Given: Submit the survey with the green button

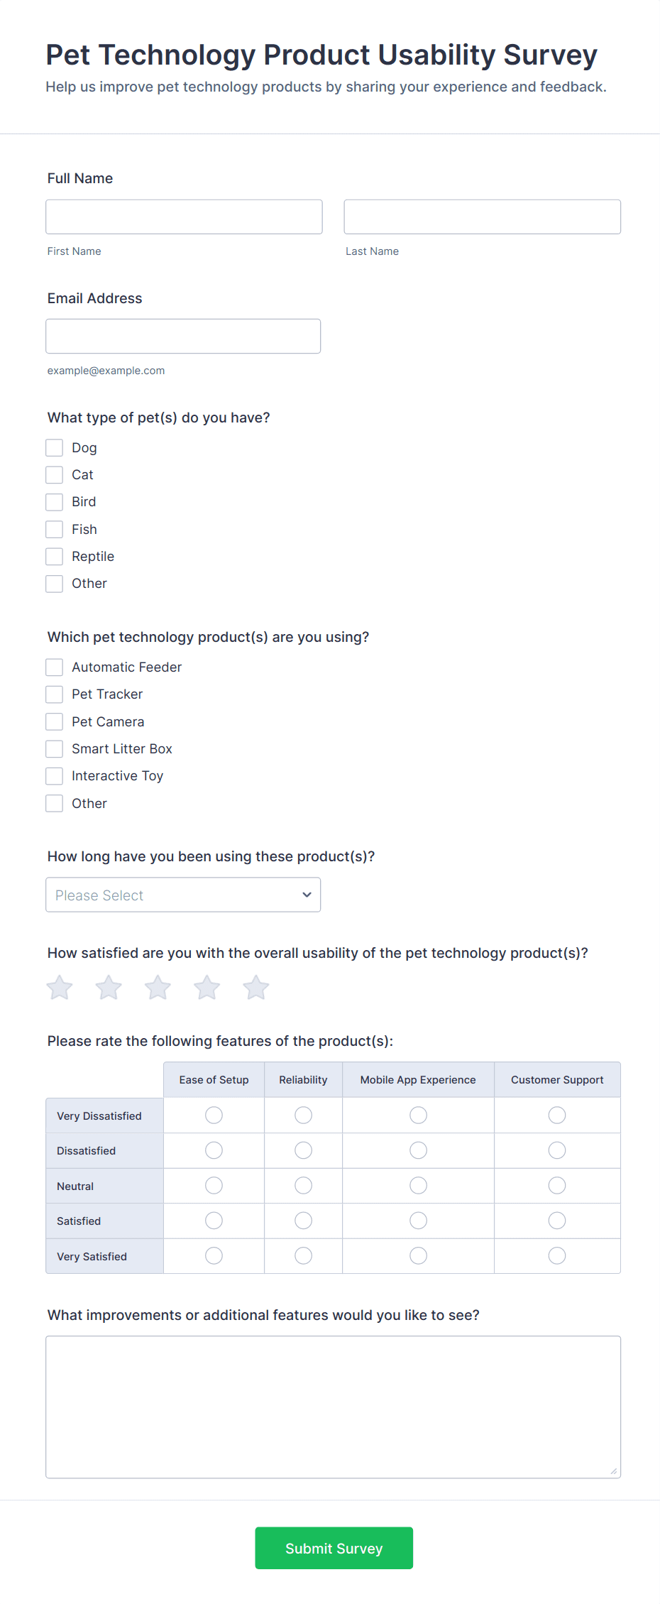Looking at the screenshot, I should click(334, 1548).
